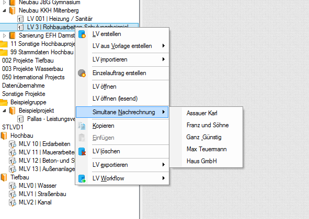
Task: Click the MLV2 Kanal icon
Action: point(13,202)
